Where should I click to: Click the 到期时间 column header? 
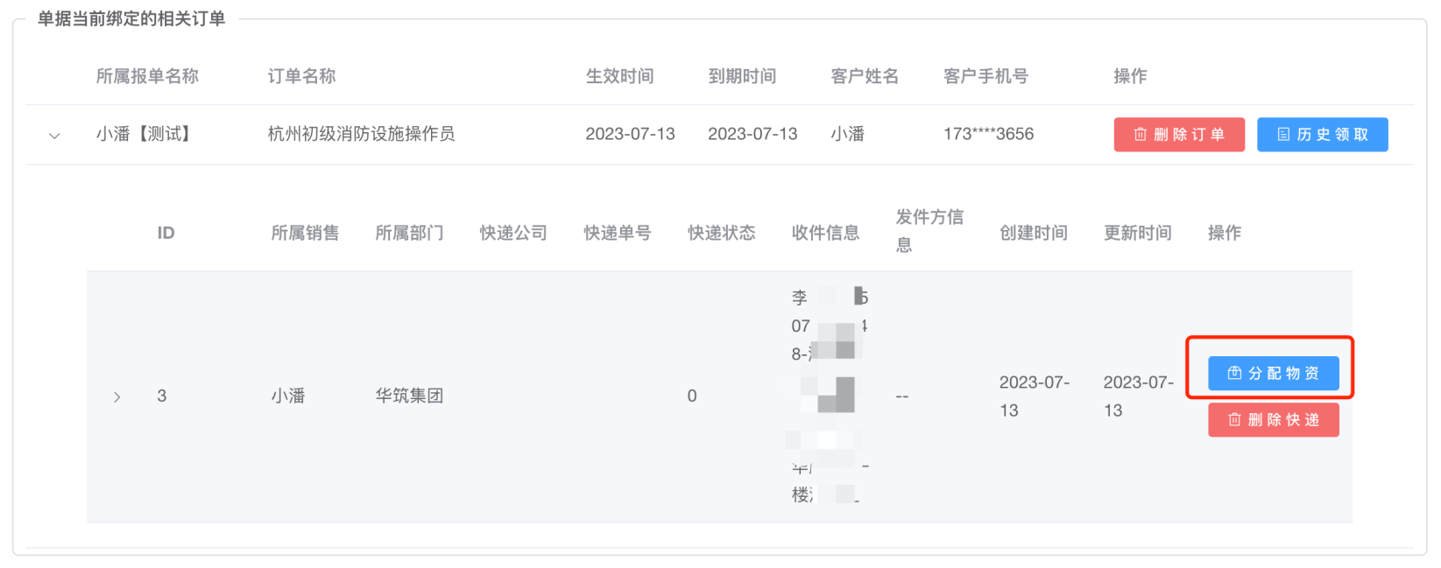pos(742,76)
